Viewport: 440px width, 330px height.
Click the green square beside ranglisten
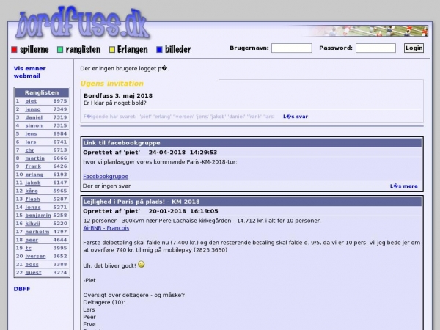pyautogui.click(x=60, y=50)
